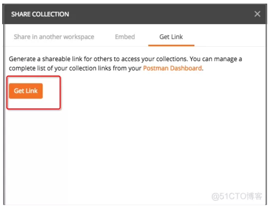Click the SHARE COLLECTION title text

pyautogui.click(x=40, y=14)
